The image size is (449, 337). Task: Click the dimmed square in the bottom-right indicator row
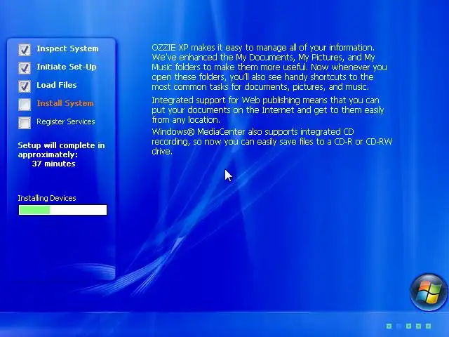click(x=398, y=326)
